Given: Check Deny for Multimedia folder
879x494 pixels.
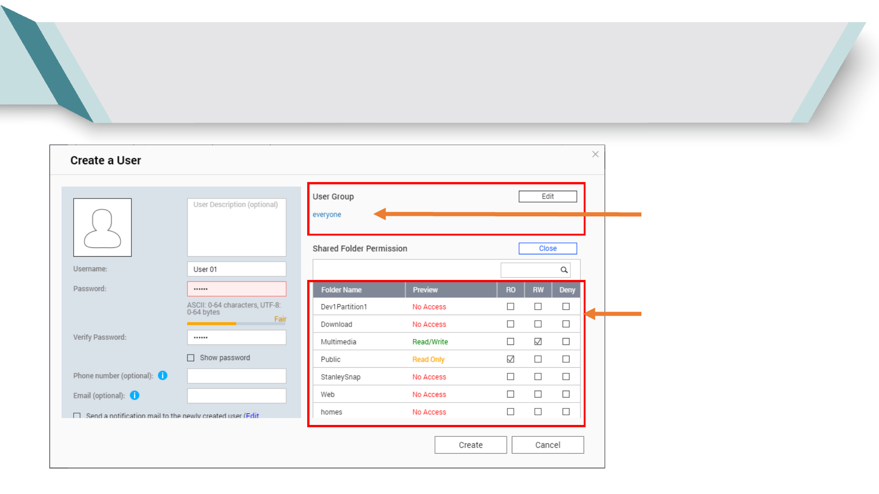Looking at the screenshot, I should 566,342.
